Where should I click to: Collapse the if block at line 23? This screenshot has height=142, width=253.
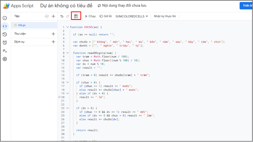click(68, 108)
